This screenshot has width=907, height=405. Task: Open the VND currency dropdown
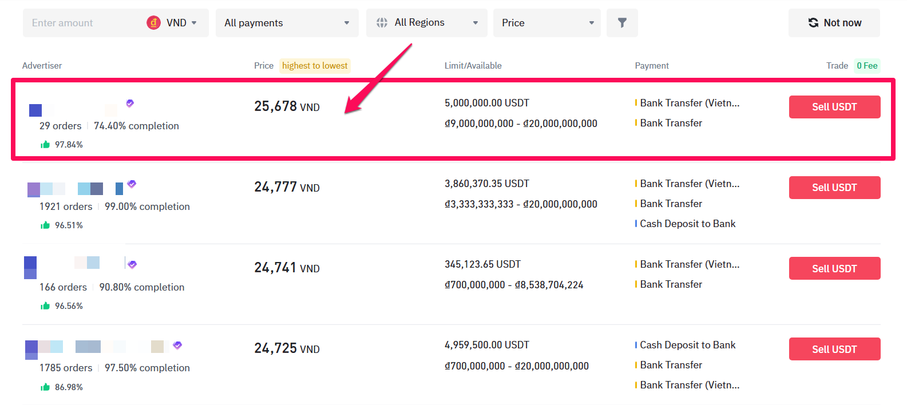[x=176, y=23]
